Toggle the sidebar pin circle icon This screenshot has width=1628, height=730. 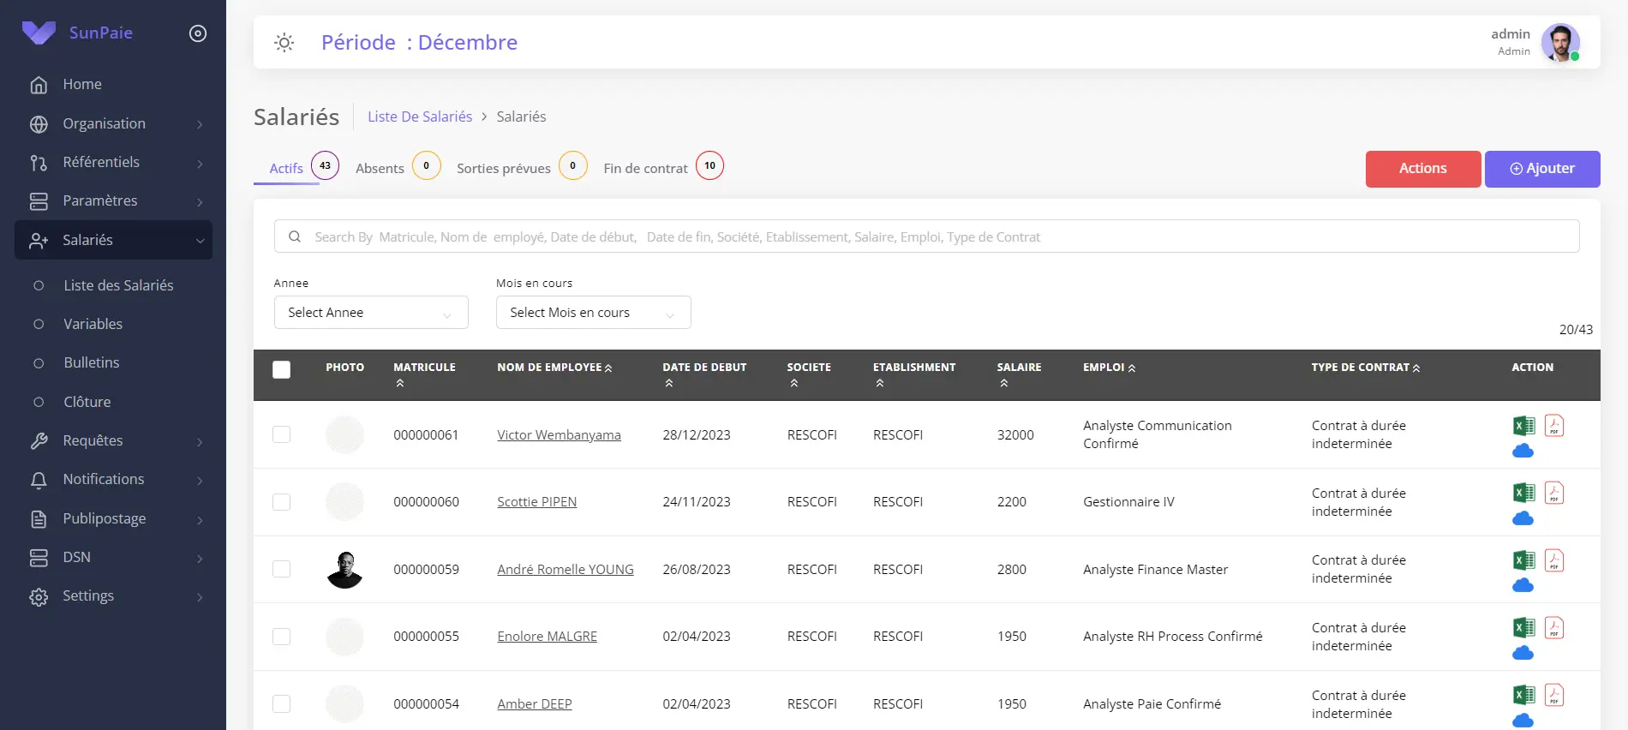tap(198, 33)
